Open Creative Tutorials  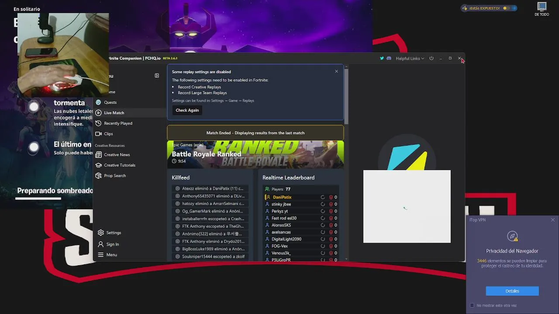130,165
